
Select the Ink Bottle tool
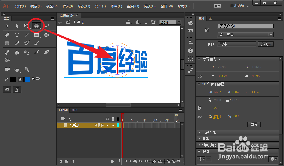27,52
